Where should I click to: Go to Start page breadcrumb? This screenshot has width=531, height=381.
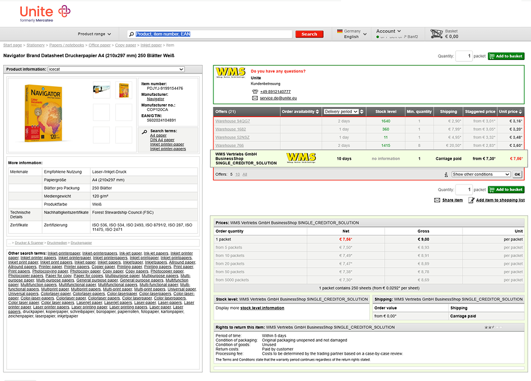click(x=12, y=45)
